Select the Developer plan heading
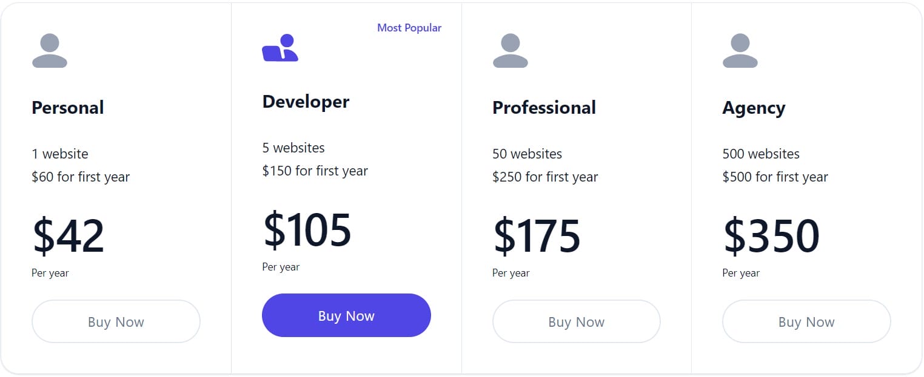The width and height of the screenshot is (924, 377). click(306, 102)
